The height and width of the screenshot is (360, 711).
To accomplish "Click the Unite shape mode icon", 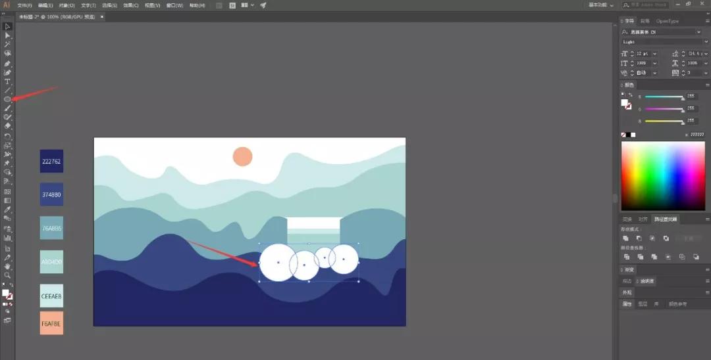I will (x=626, y=238).
